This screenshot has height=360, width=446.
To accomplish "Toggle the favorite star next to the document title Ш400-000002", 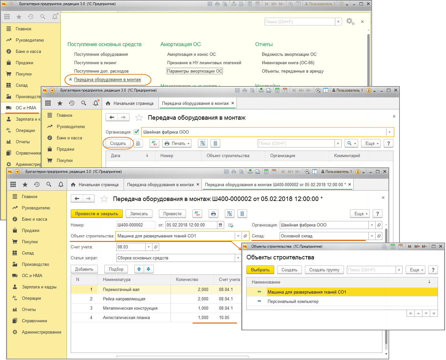I will (x=104, y=199).
